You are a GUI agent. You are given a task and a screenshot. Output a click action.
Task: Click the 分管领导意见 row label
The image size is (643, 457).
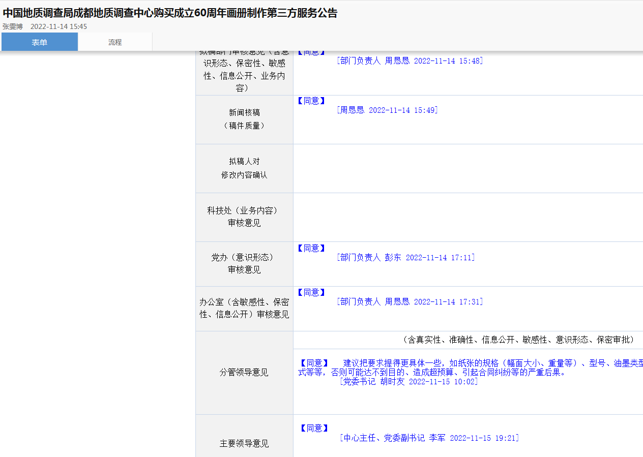point(244,372)
